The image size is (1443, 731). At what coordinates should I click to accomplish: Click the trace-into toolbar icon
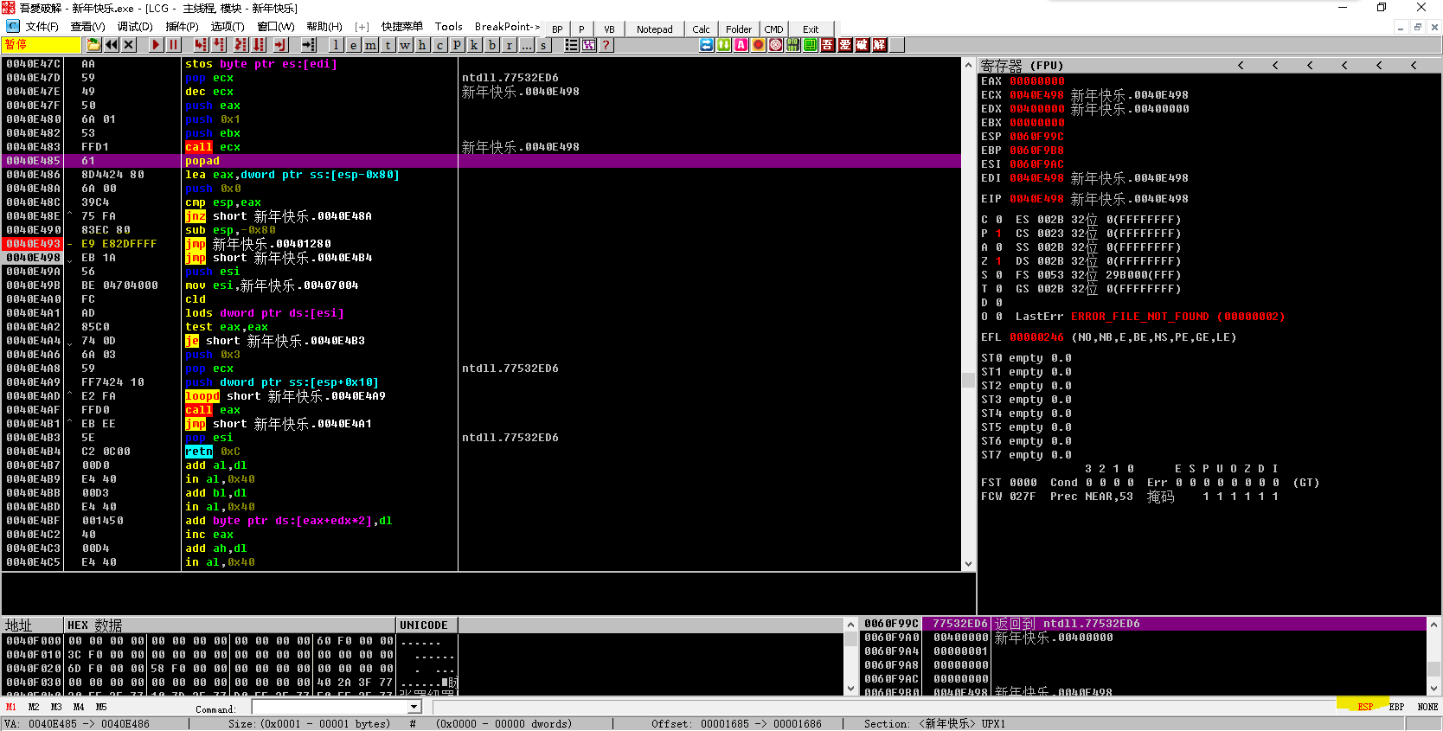pyautogui.click(x=240, y=45)
